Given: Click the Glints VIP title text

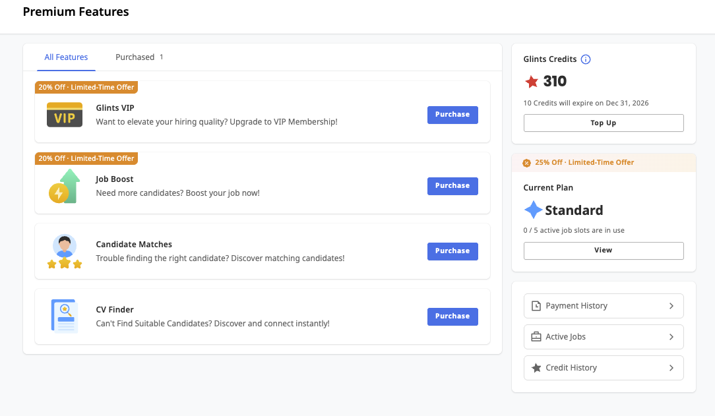Looking at the screenshot, I should tap(115, 108).
